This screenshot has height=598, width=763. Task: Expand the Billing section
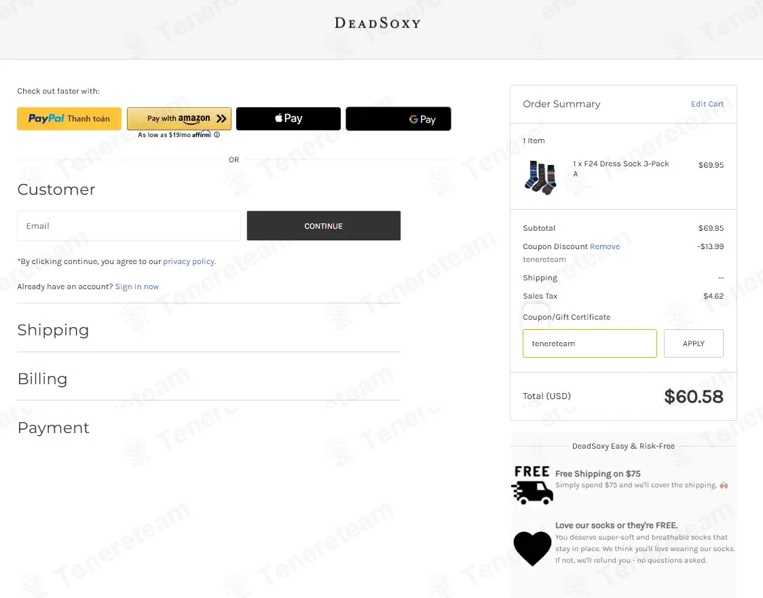(43, 379)
